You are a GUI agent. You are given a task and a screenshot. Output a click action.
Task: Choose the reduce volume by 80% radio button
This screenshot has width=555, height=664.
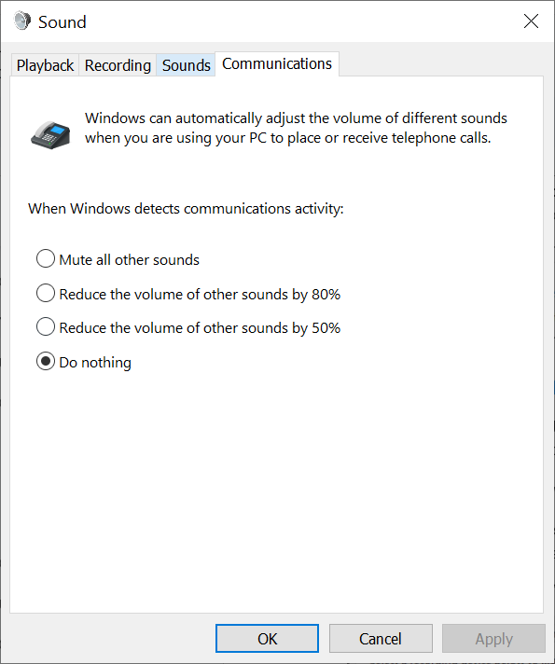point(46,293)
